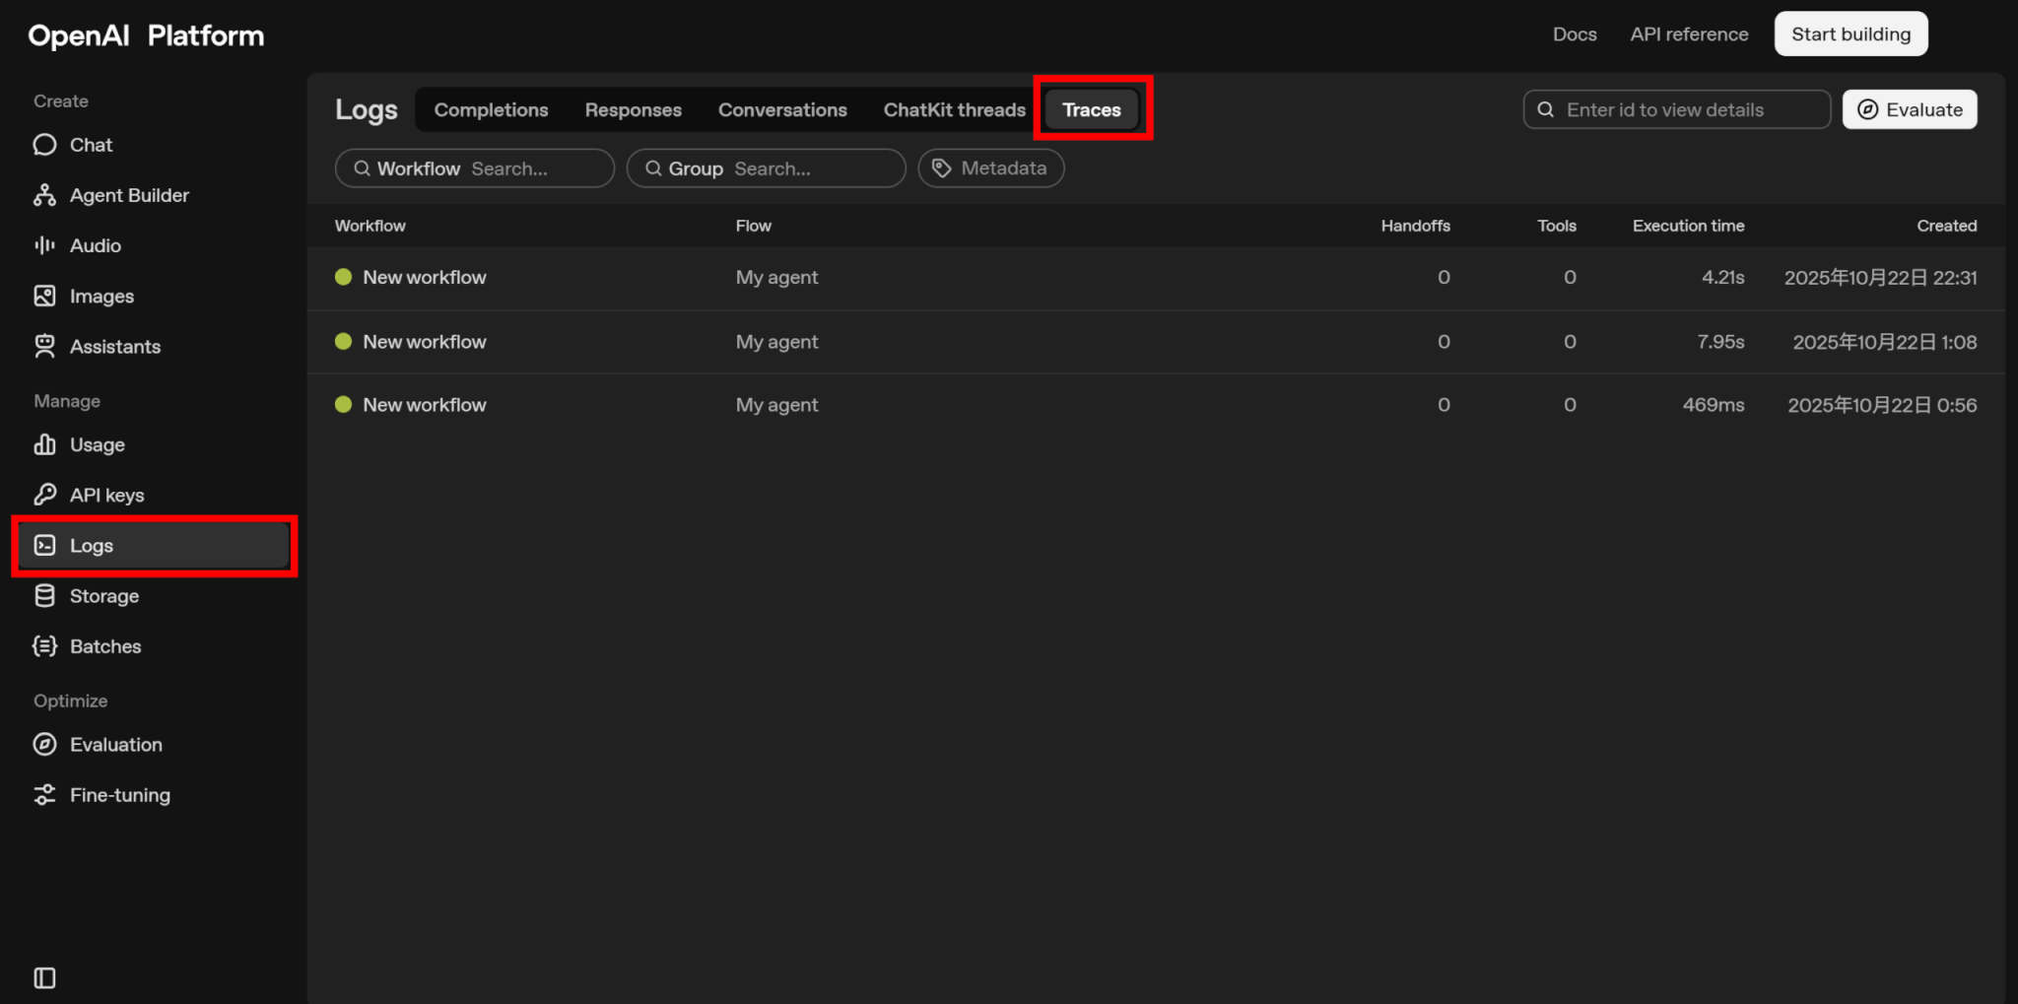Screen dimensions: 2018x1004
Task: Go to Batches in the sidebar
Action: point(104,646)
